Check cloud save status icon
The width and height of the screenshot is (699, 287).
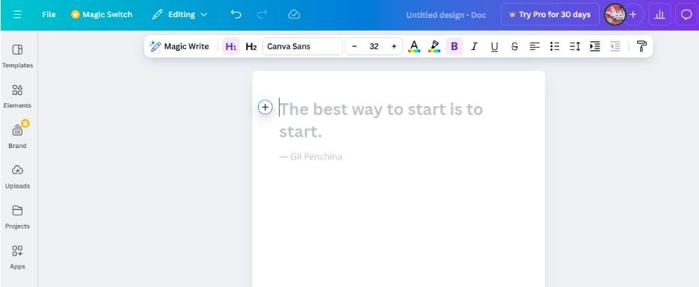pos(295,15)
